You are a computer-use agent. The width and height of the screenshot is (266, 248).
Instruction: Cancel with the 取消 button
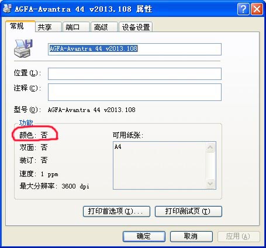point(191,236)
